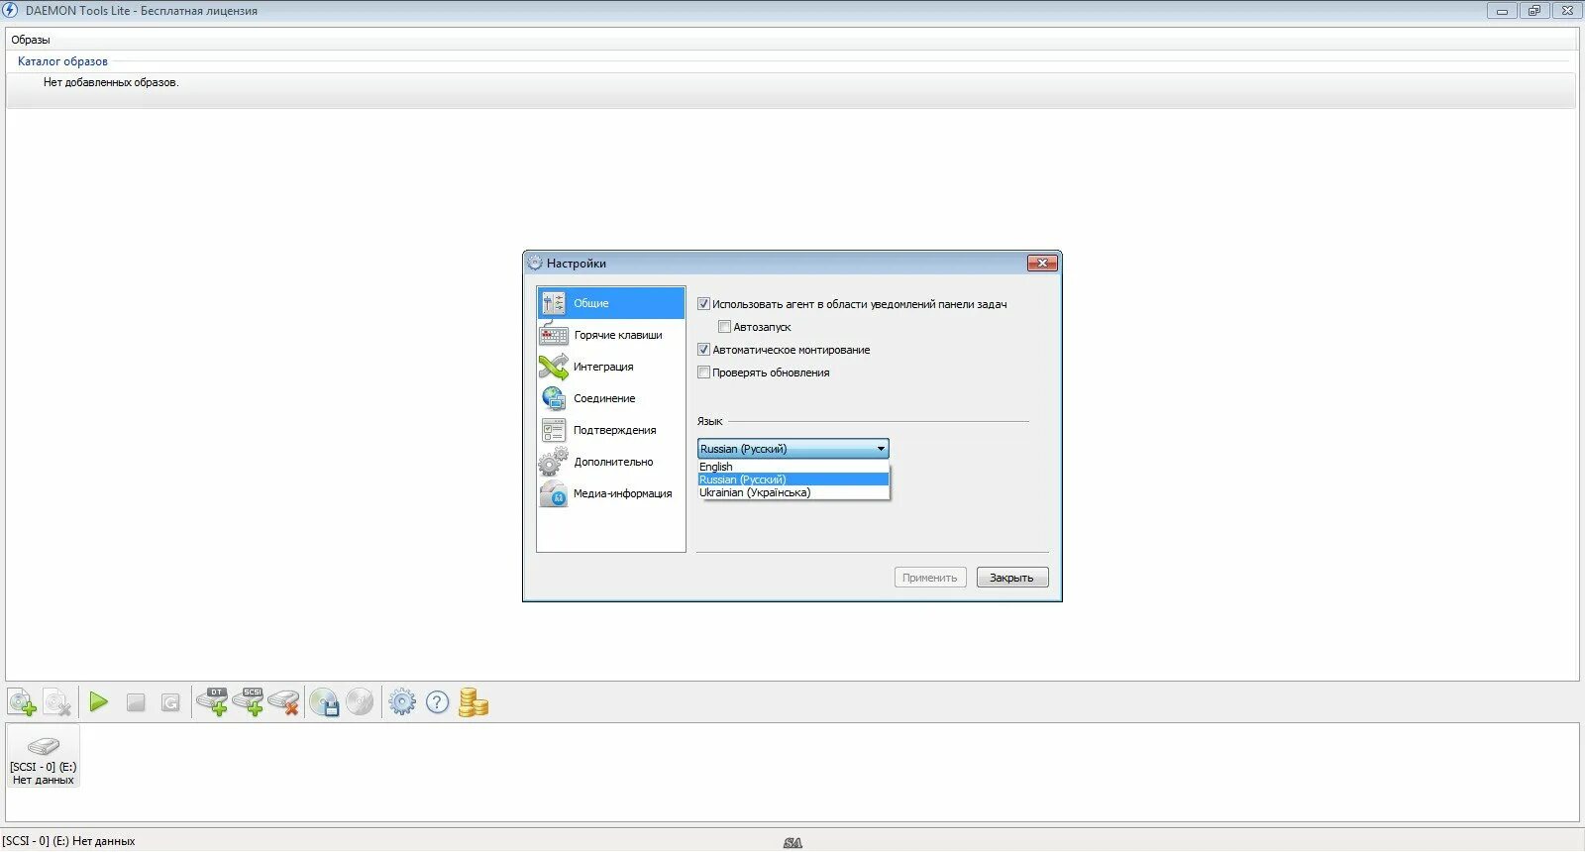Toggle Автоматическое монтирование checkbox

point(704,350)
